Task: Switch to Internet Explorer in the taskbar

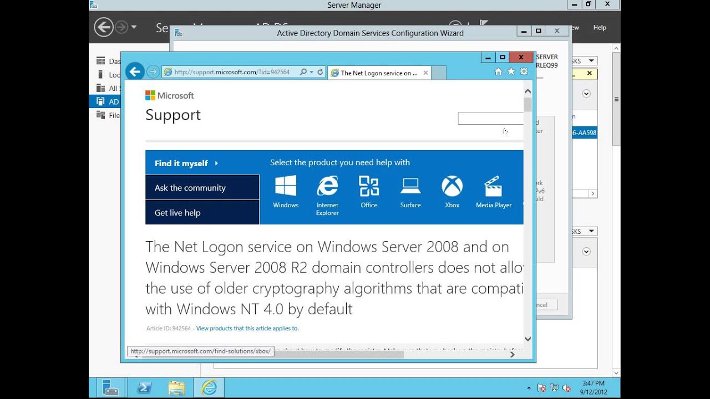Action: click(209, 387)
